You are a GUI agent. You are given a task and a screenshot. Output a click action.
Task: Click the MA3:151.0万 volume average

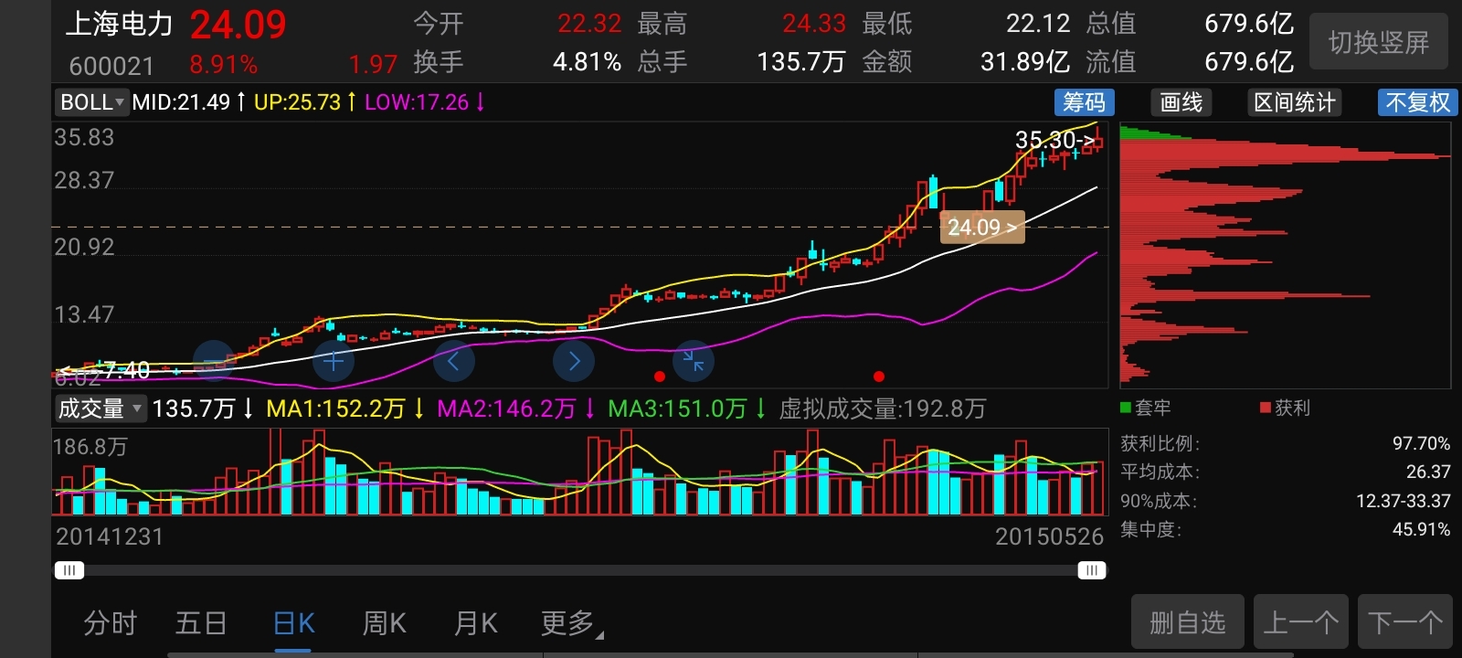(x=677, y=409)
